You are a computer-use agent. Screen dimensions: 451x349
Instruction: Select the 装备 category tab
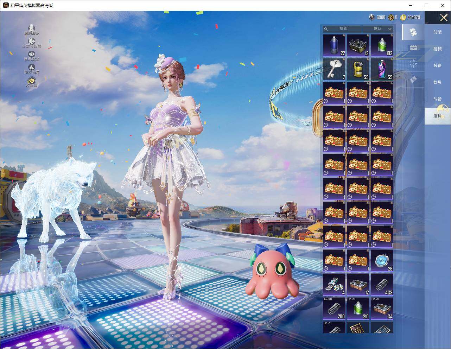tap(438, 65)
